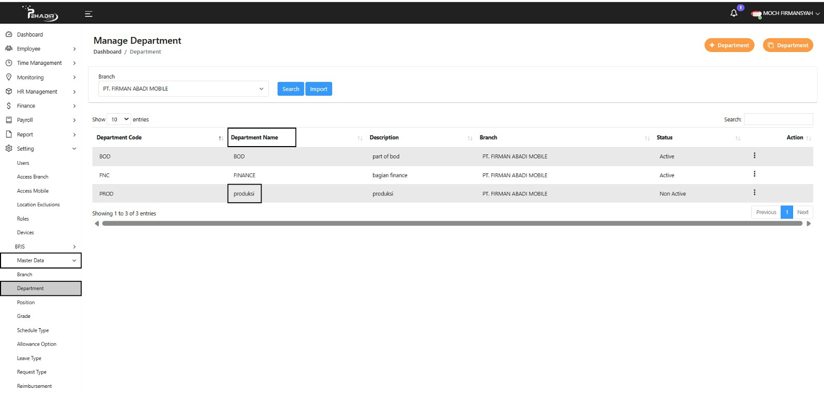Click the horizontal table scrollbar
The width and height of the screenshot is (824, 393).
(x=452, y=224)
